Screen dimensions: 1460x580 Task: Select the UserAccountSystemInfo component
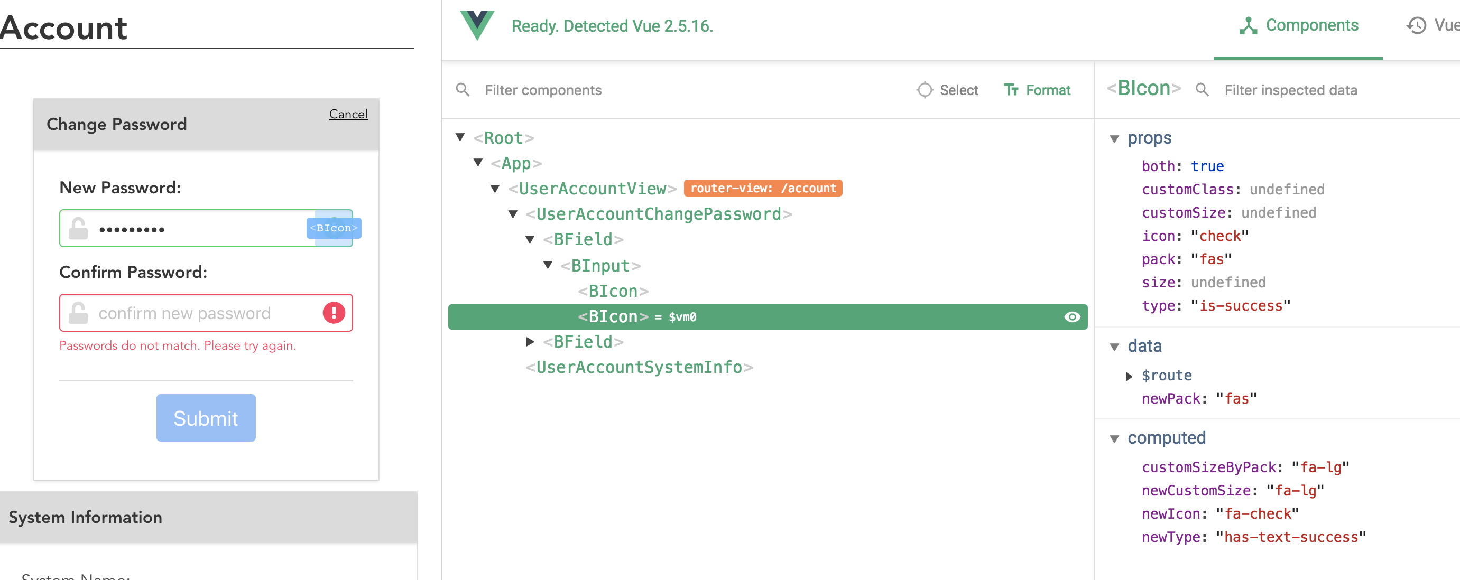pos(639,367)
